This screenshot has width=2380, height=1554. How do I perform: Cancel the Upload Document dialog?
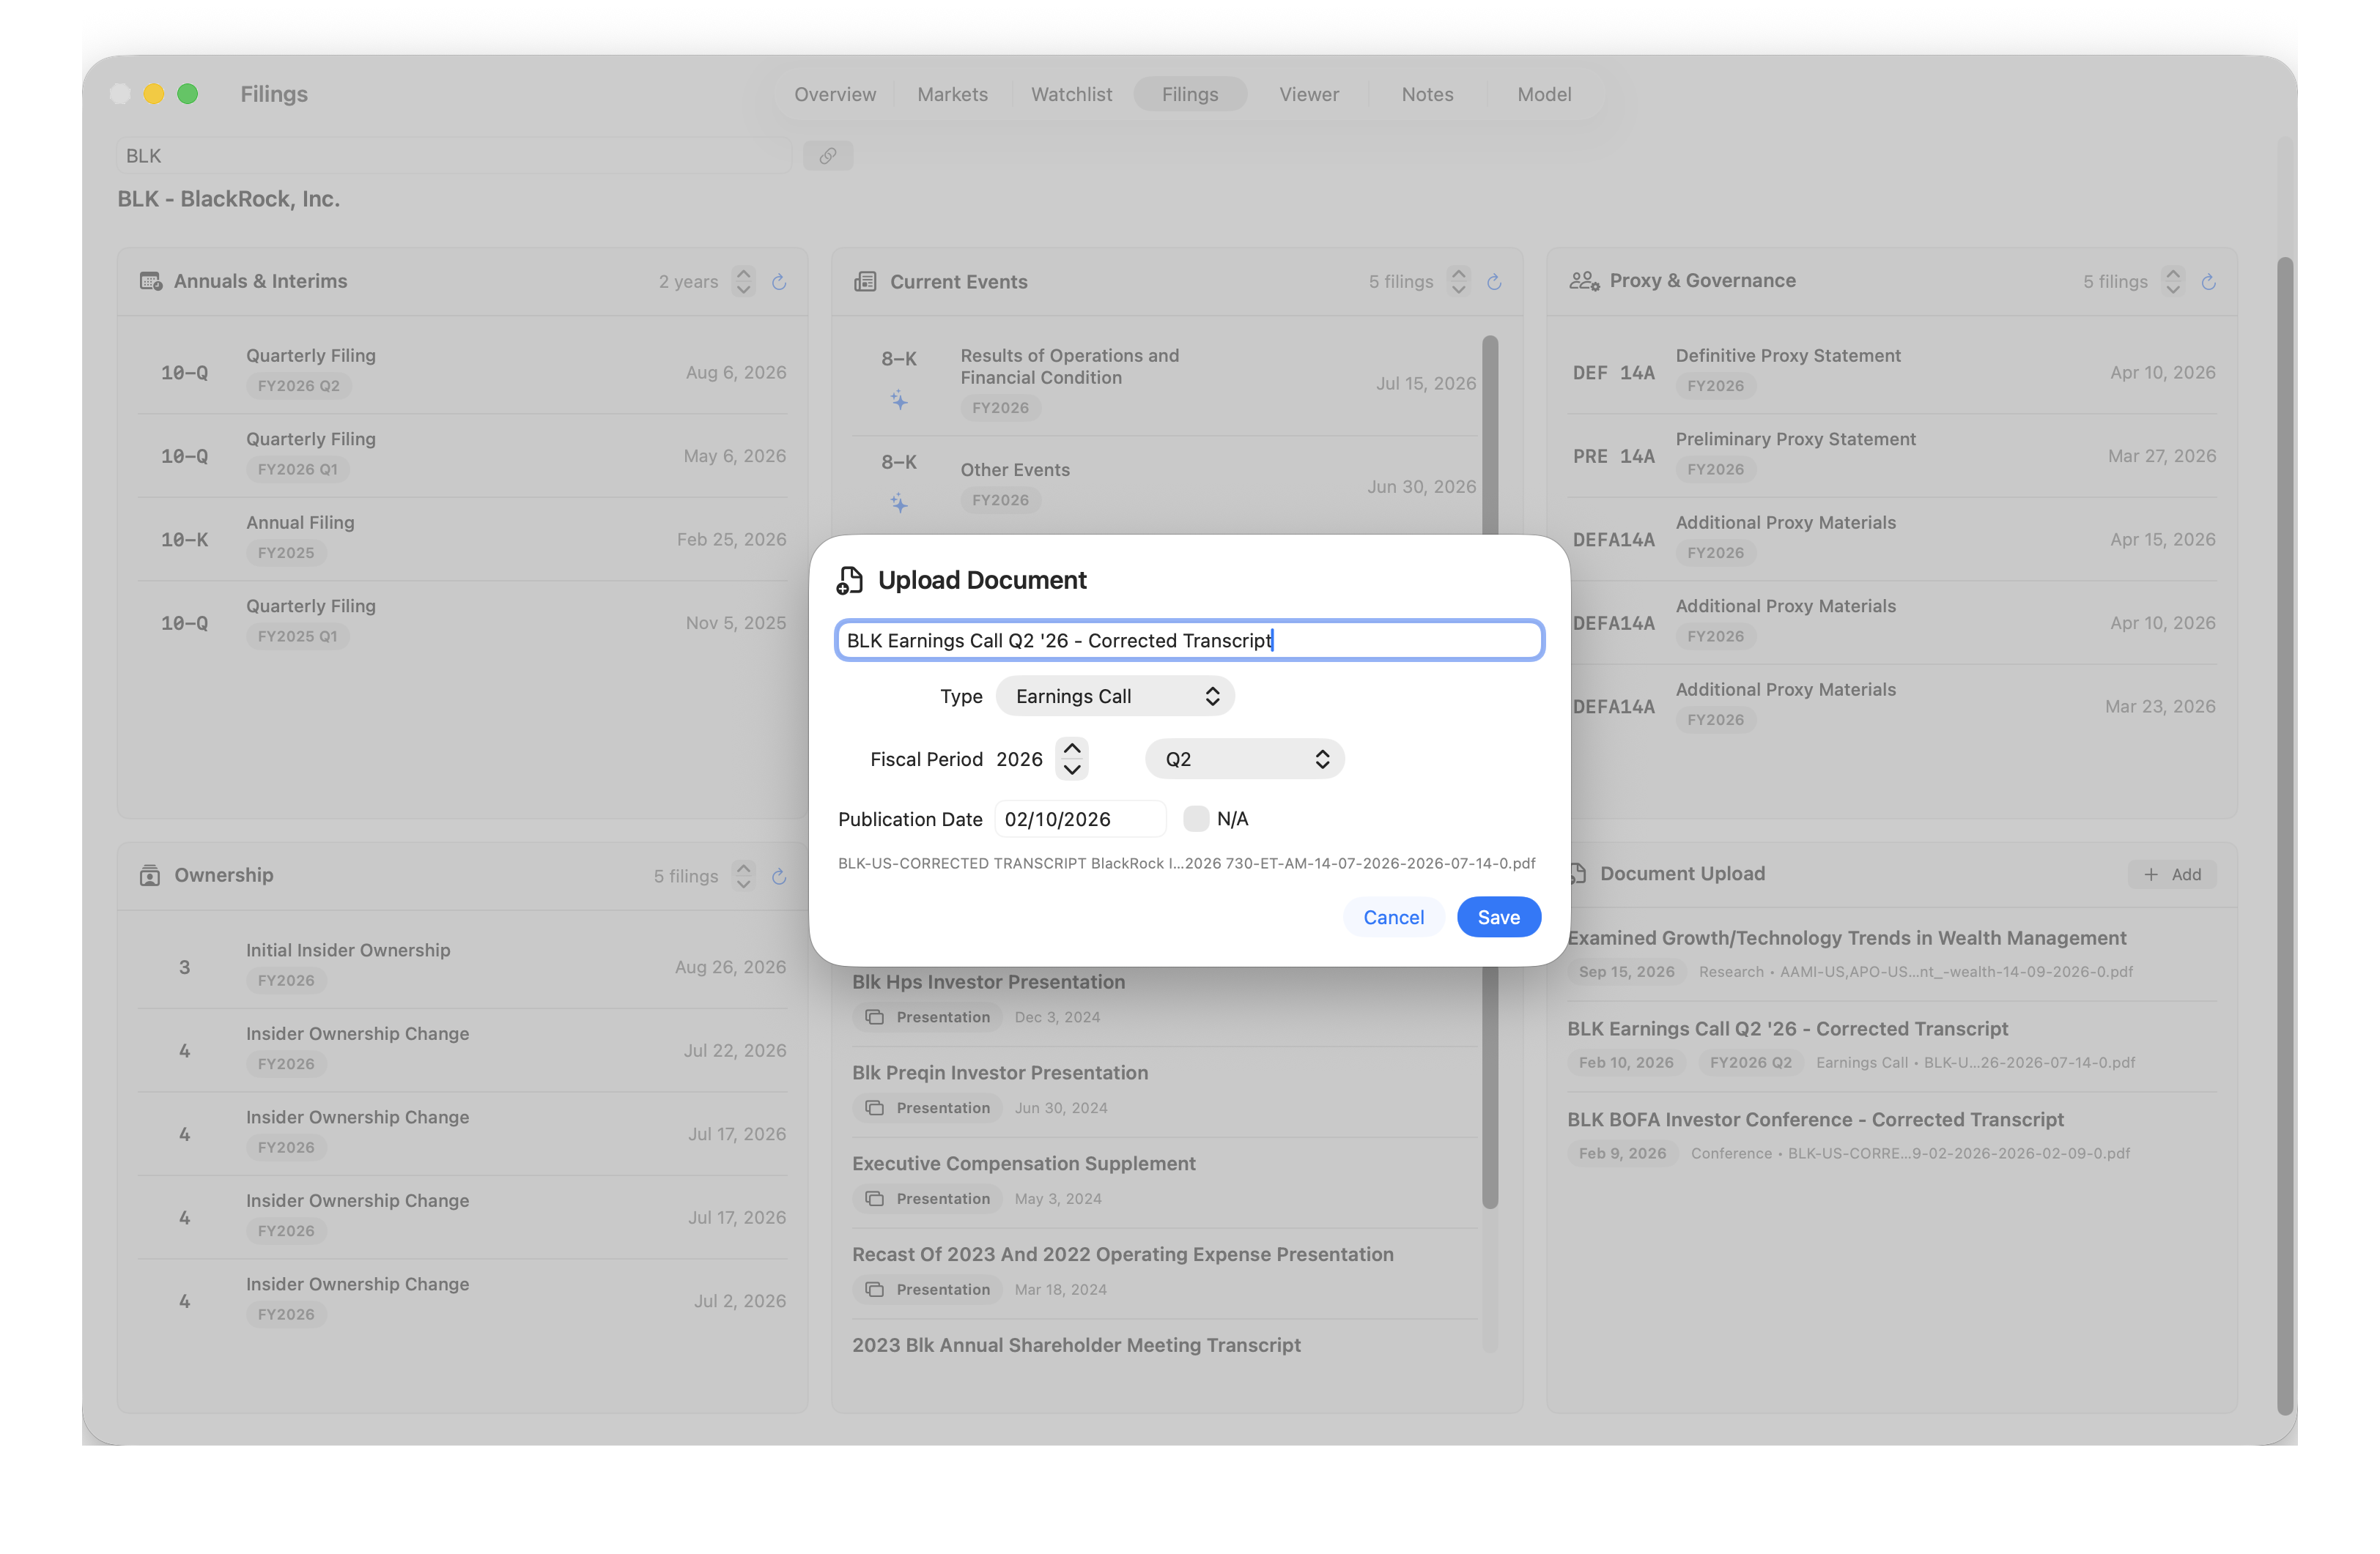[1393, 918]
